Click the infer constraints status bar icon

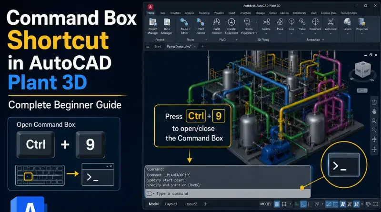pyautogui.click(x=297, y=204)
